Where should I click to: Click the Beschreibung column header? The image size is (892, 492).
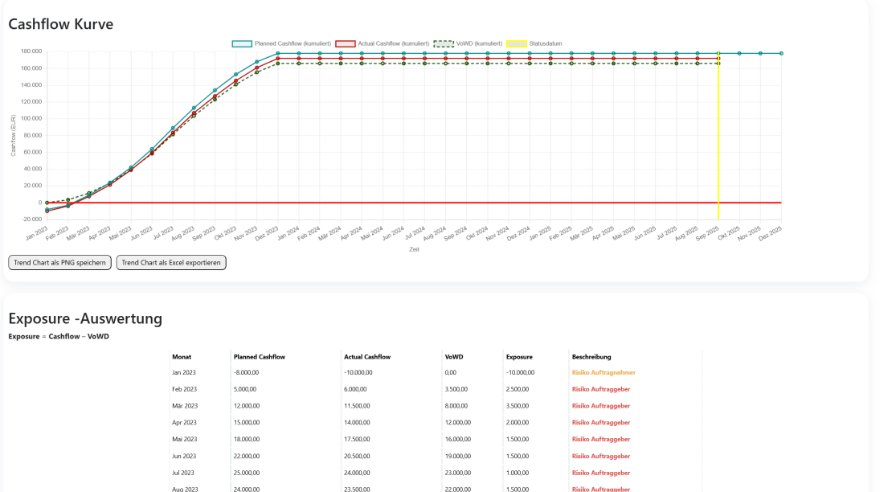coord(591,356)
